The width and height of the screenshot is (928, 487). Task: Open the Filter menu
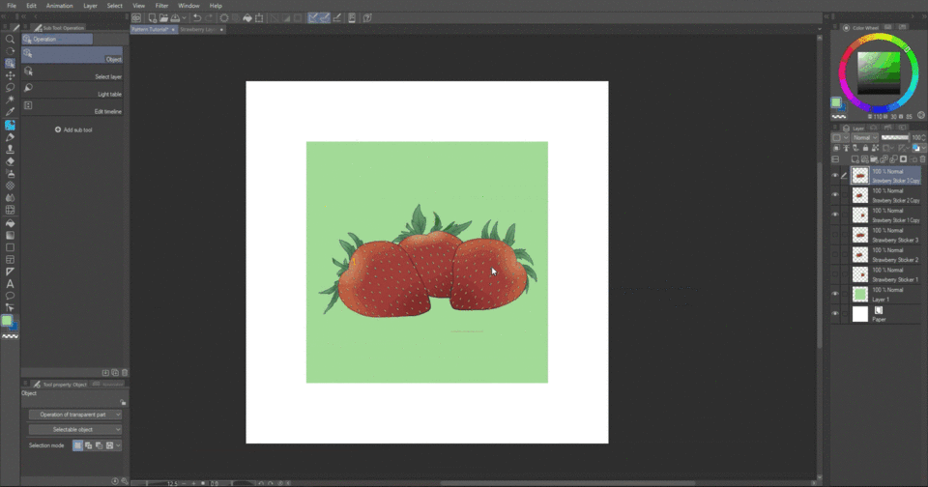click(x=161, y=6)
